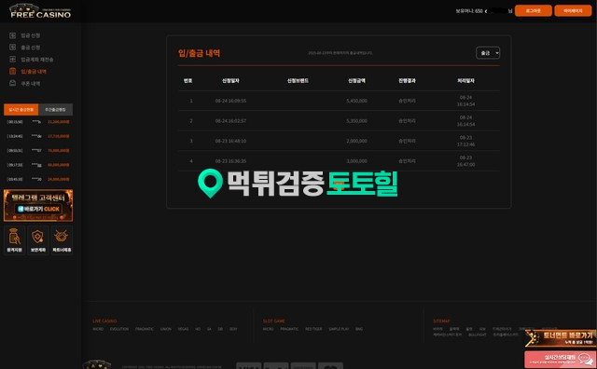Click the deposit request icon in sidebar
Image resolution: width=597 pixels, height=369 pixels.
(x=12, y=35)
